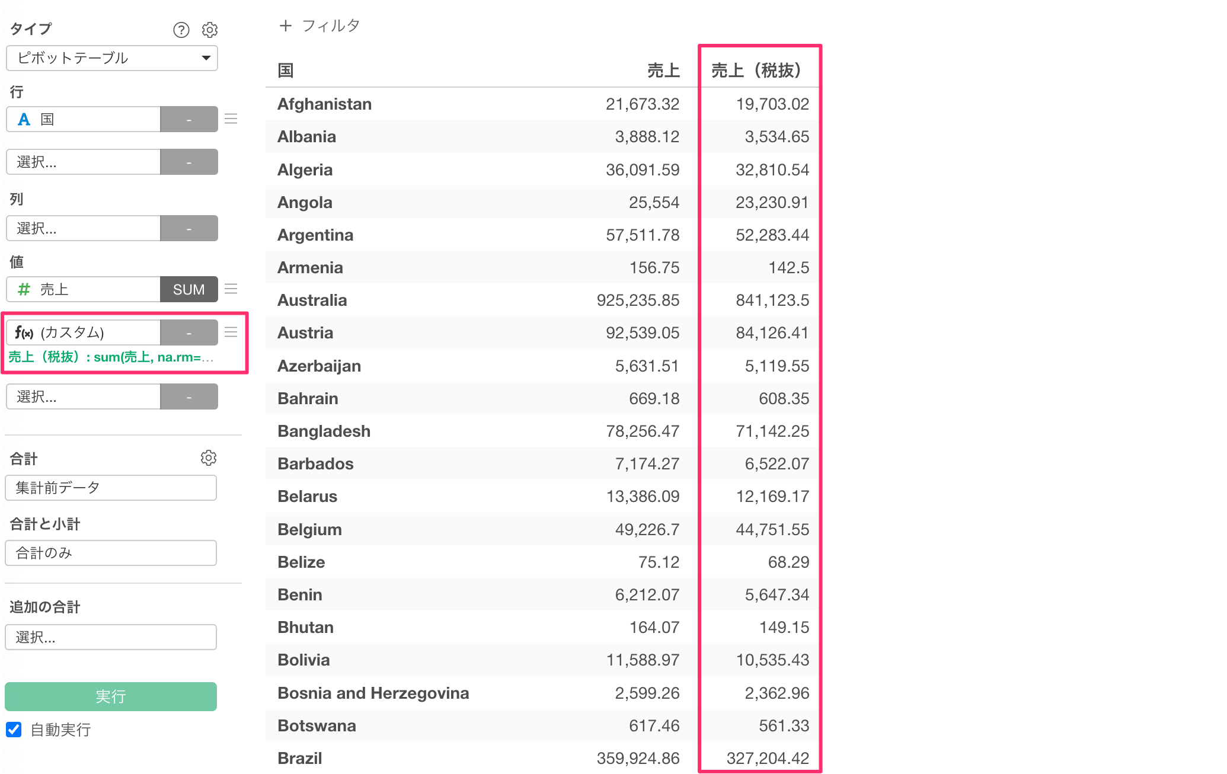The width and height of the screenshot is (1227, 774).
Task: Sort by the 売上（税抜）column header
Action: pos(756,71)
